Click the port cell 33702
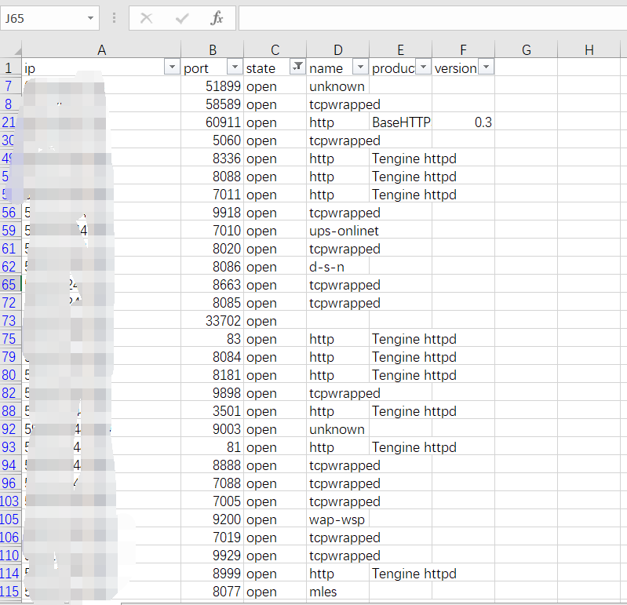Viewport: 627px width, 605px height. [213, 320]
